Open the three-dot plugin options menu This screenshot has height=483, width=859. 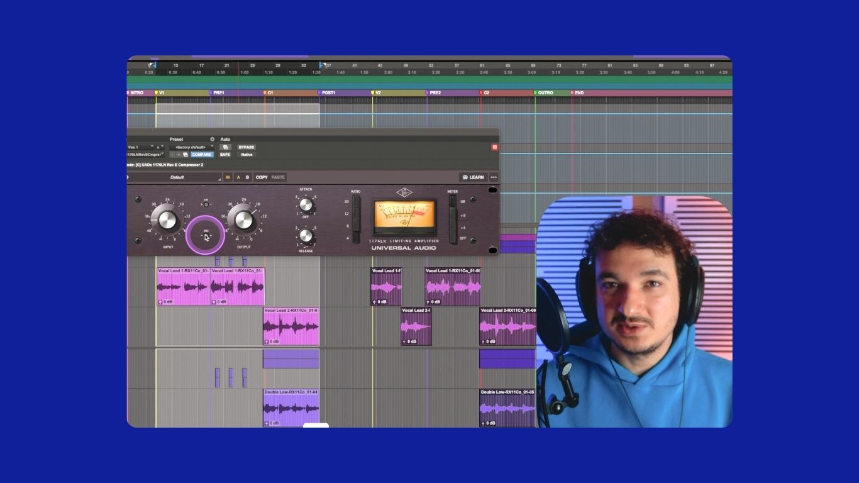pos(494,177)
